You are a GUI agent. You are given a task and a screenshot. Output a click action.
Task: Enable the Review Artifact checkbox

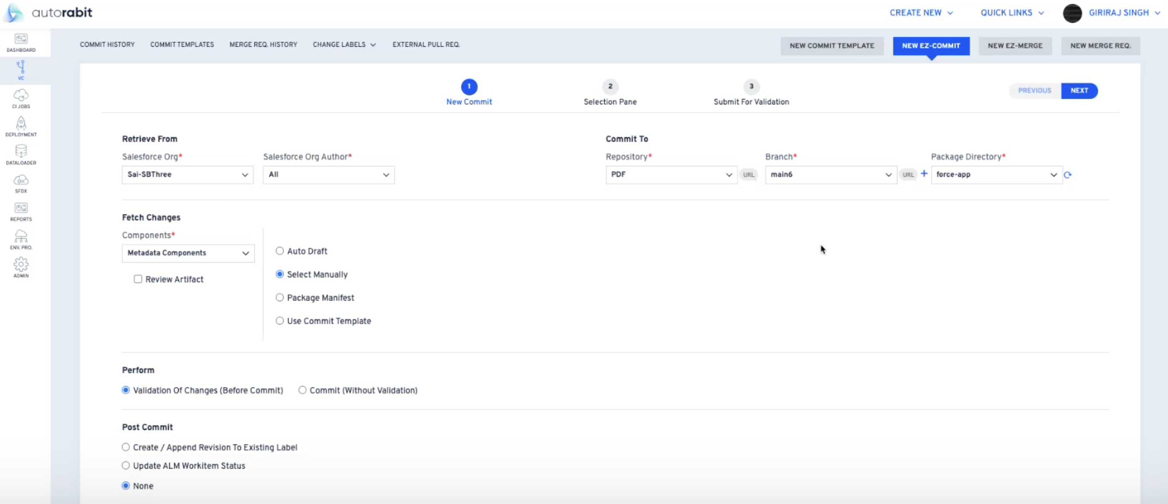click(138, 279)
